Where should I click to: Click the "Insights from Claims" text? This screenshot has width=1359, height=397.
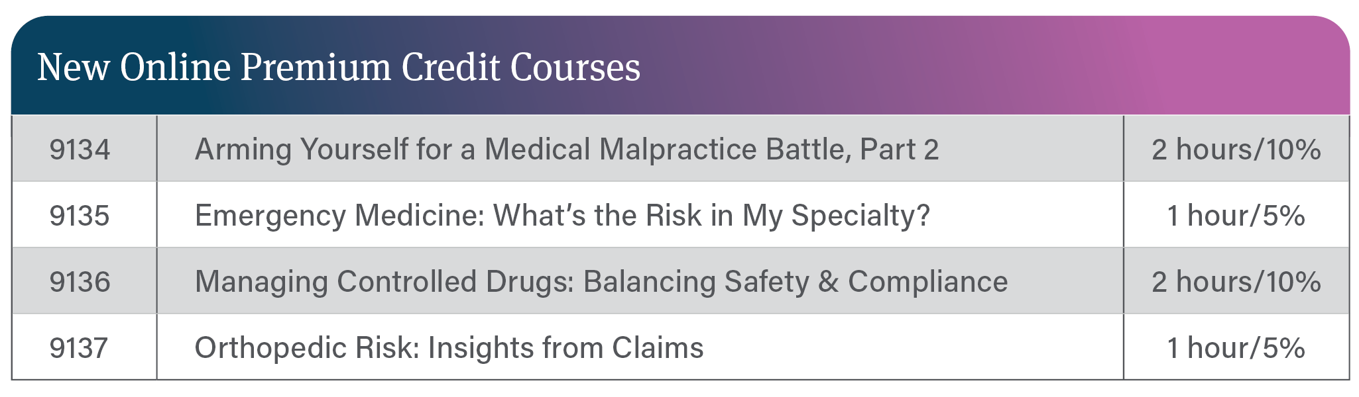pyautogui.click(x=565, y=348)
